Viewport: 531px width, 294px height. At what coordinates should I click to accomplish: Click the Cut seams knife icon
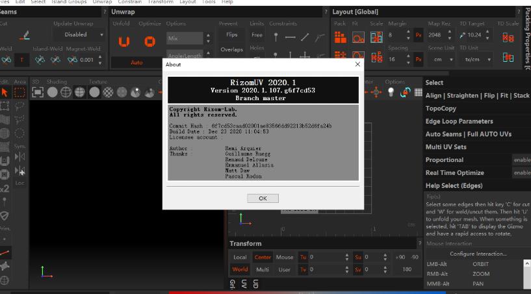(25, 35)
